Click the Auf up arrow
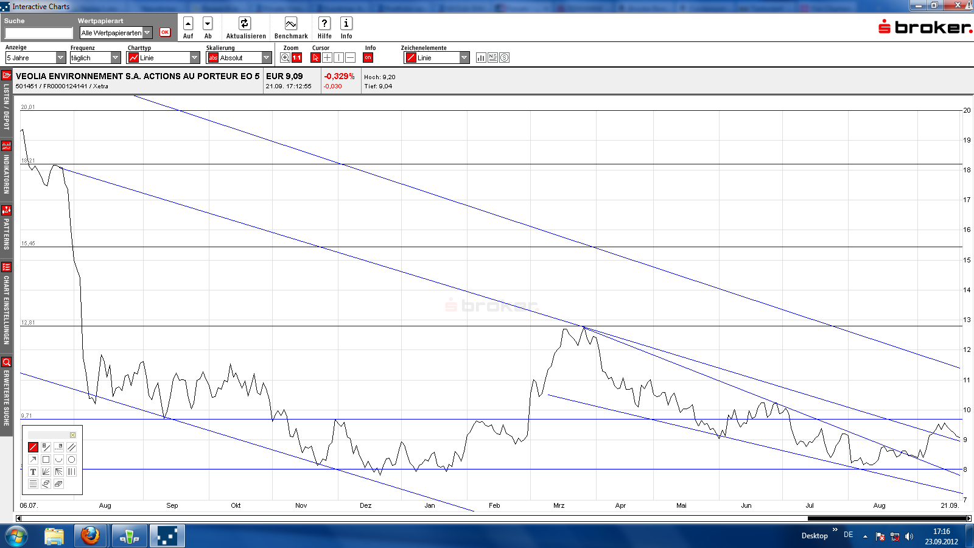This screenshot has height=548, width=974. [x=188, y=23]
